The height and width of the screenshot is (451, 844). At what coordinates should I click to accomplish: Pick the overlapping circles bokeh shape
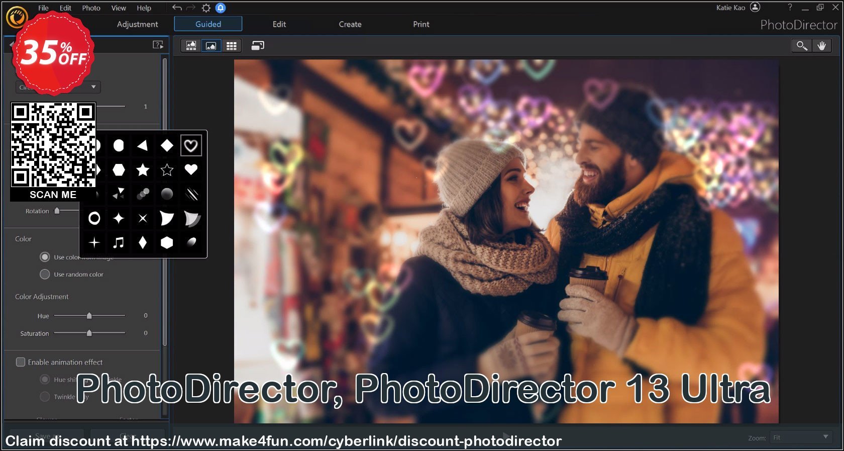click(143, 194)
